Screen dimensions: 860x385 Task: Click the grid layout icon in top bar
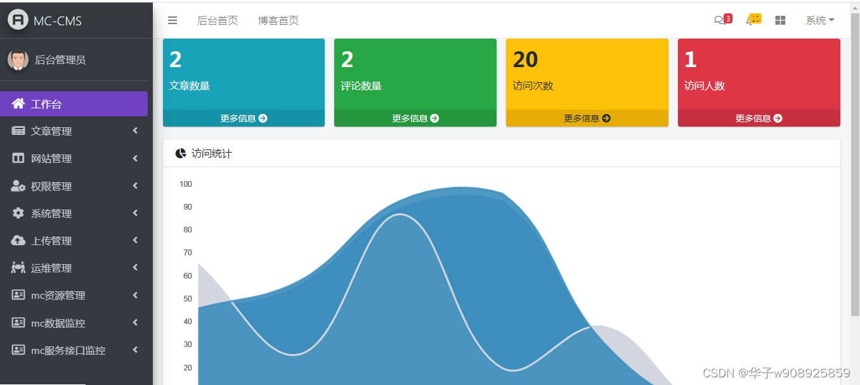coord(780,20)
